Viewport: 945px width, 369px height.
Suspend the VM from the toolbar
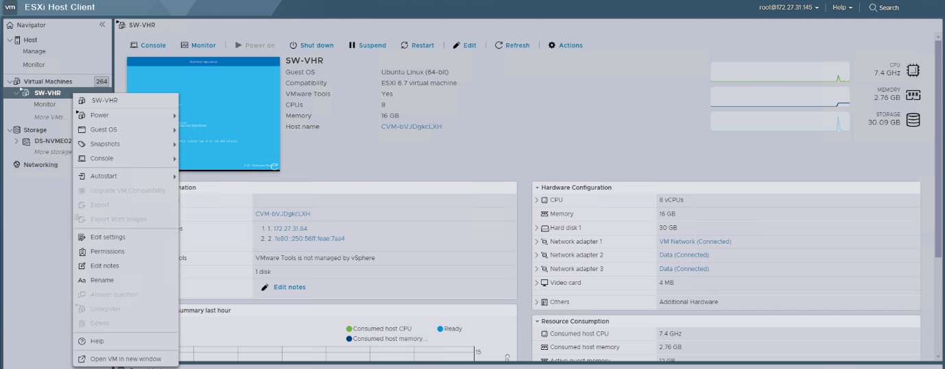click(368, 45)
